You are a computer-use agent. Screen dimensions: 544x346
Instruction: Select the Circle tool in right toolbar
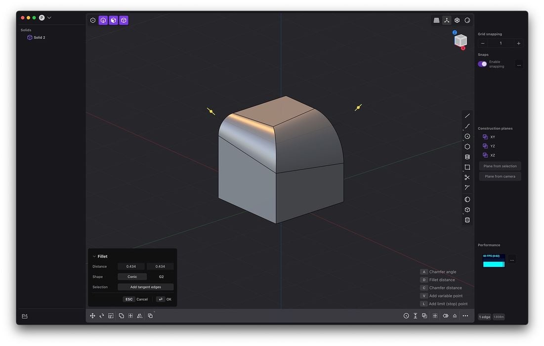click(x=467, y=136)
